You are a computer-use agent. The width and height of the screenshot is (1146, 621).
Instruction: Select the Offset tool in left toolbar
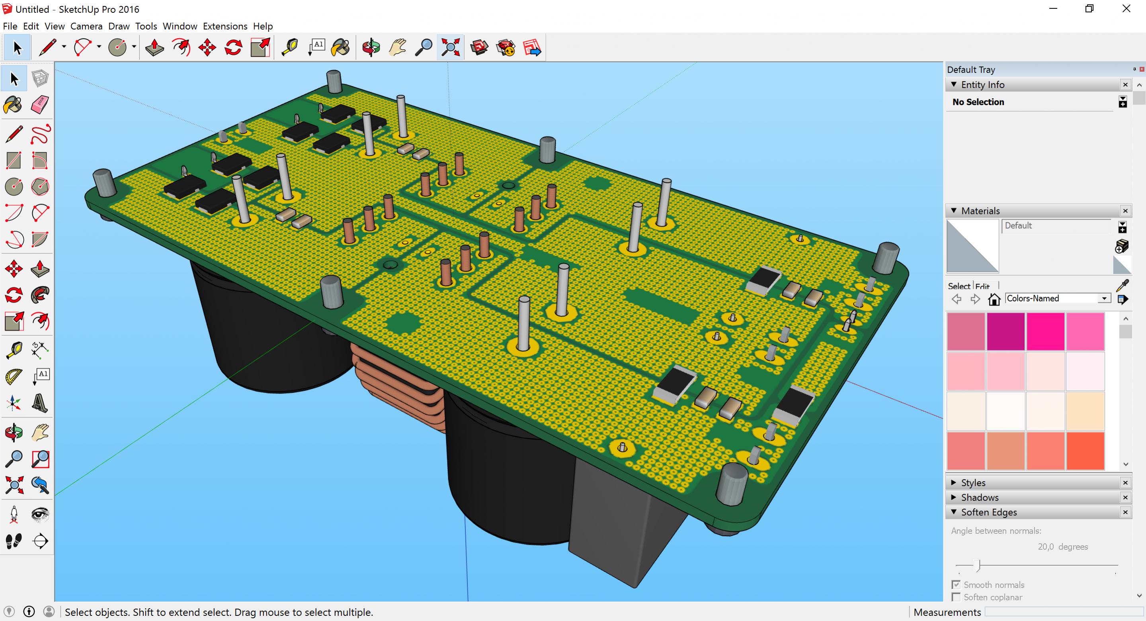point(40,321)
